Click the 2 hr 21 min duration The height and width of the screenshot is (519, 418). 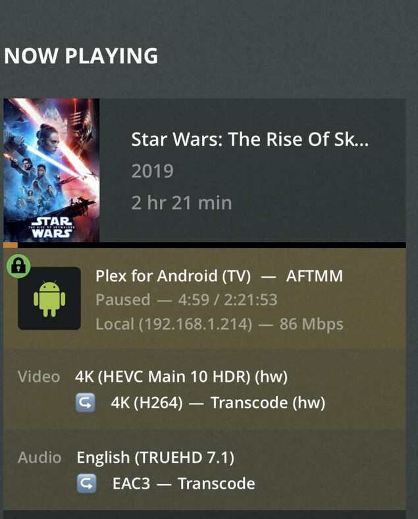click(x=182, y=202)
